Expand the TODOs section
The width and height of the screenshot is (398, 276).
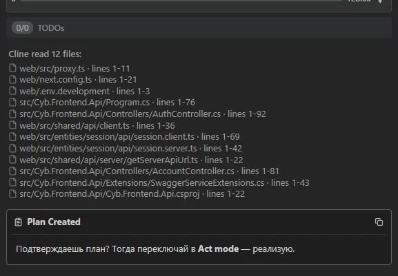[199, 28]
